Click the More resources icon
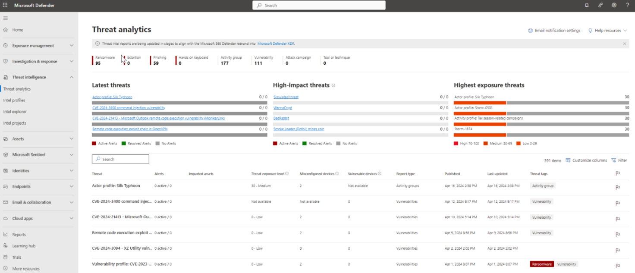The width and height of the screenshot is (635, 273). (6, 268)
